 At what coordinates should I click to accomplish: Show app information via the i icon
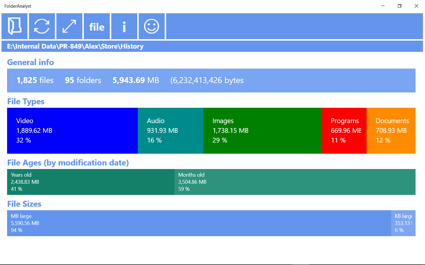tap(124, 26)
